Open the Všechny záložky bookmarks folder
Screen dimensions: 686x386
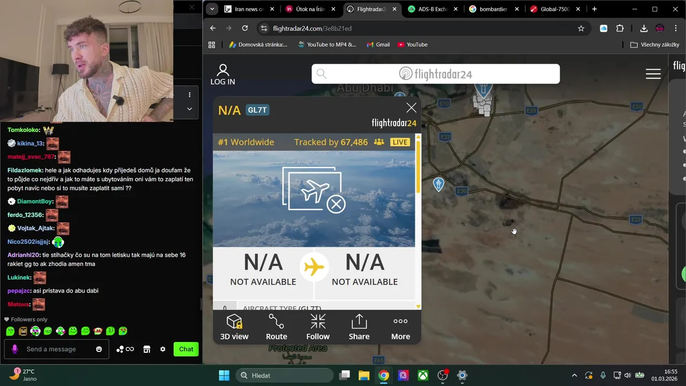pos(654,44)
